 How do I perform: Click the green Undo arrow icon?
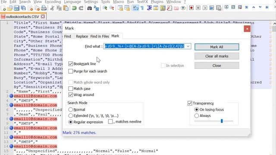pos(74,8)
